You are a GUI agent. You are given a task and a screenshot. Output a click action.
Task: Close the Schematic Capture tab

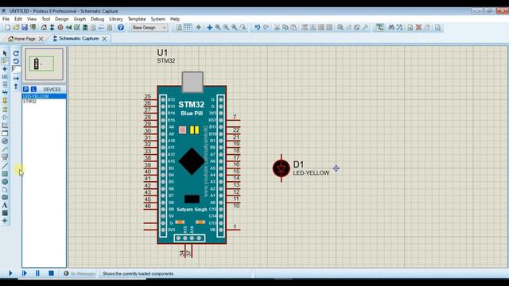(x=104, y=39)
